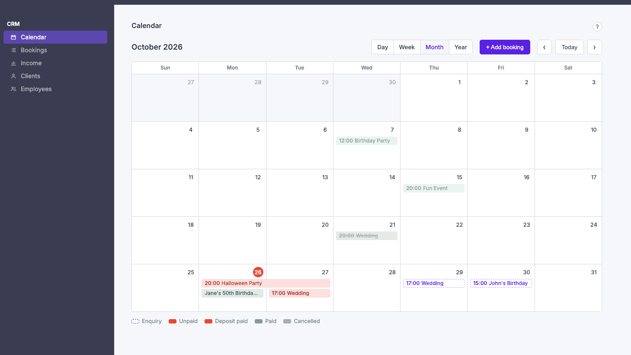Click date 14 in the calendar

[x=392, y=177]
